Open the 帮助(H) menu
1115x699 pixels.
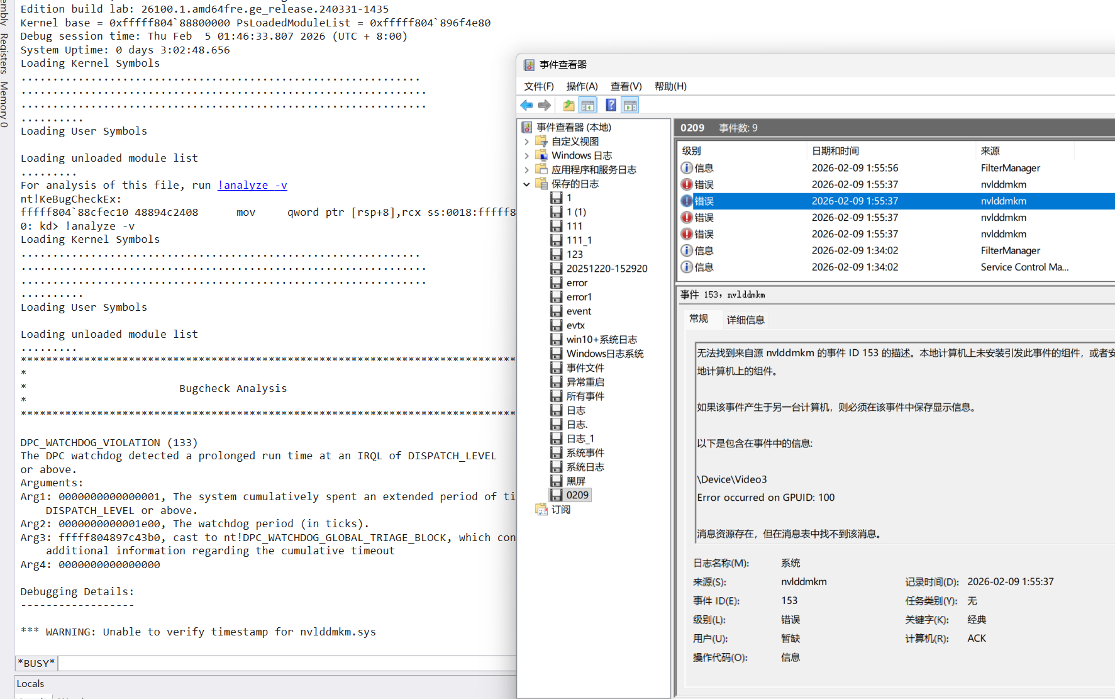coord(670,86)
